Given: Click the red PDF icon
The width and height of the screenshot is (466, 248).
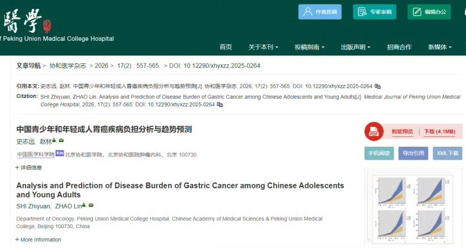Looking at the screenshot, I should pos(373,131).
